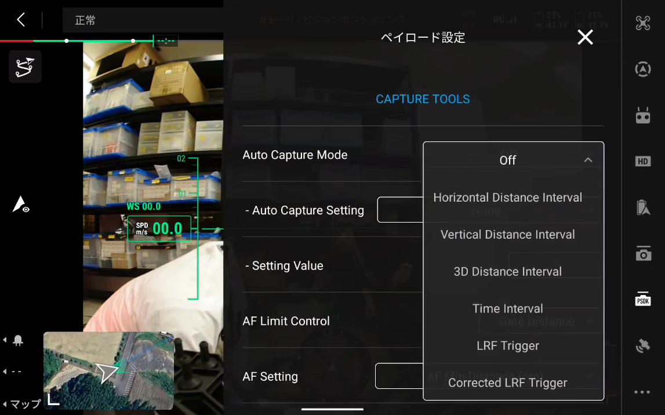The height and width of the screenshot is (415, 665).
Task: Expand map with the corner resize icon
Action: 53,399
